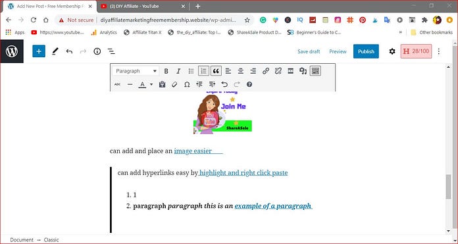
Task: Click the Publish button
Action: [366, 51]
